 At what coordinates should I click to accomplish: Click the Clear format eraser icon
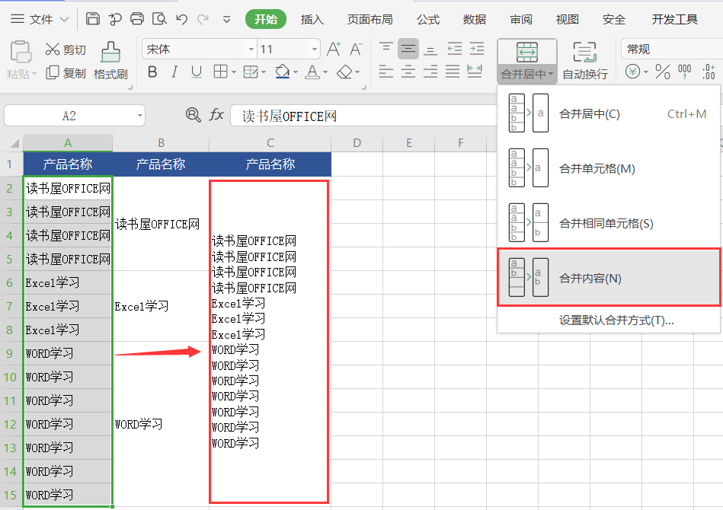[x=344, y=72]
